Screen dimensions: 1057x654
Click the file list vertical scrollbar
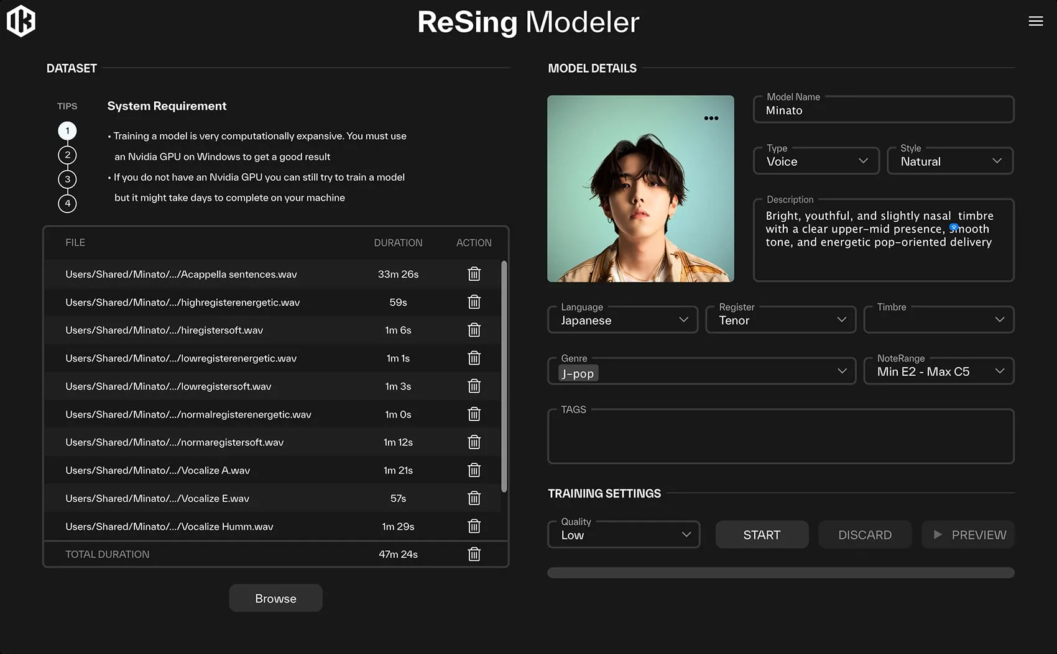504,376
